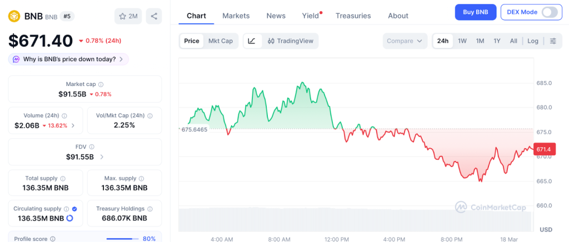Click the Profile score progress bar
Viewport: 569px width, 242px height.
(x=123, y=239)
